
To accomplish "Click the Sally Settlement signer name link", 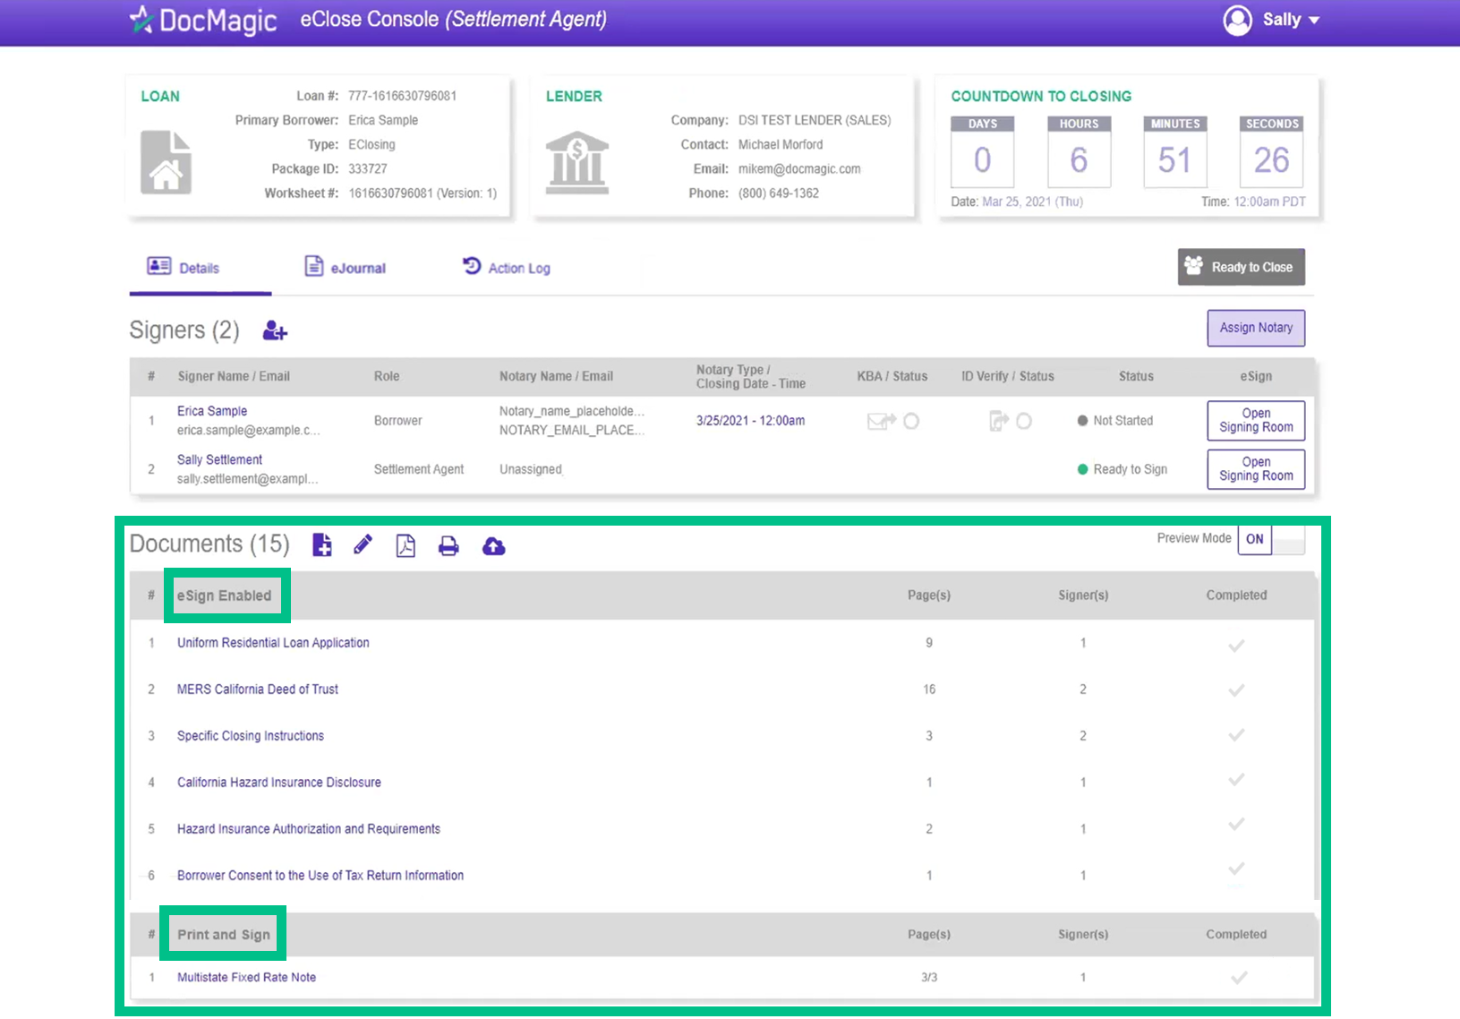I will (219, 459).
